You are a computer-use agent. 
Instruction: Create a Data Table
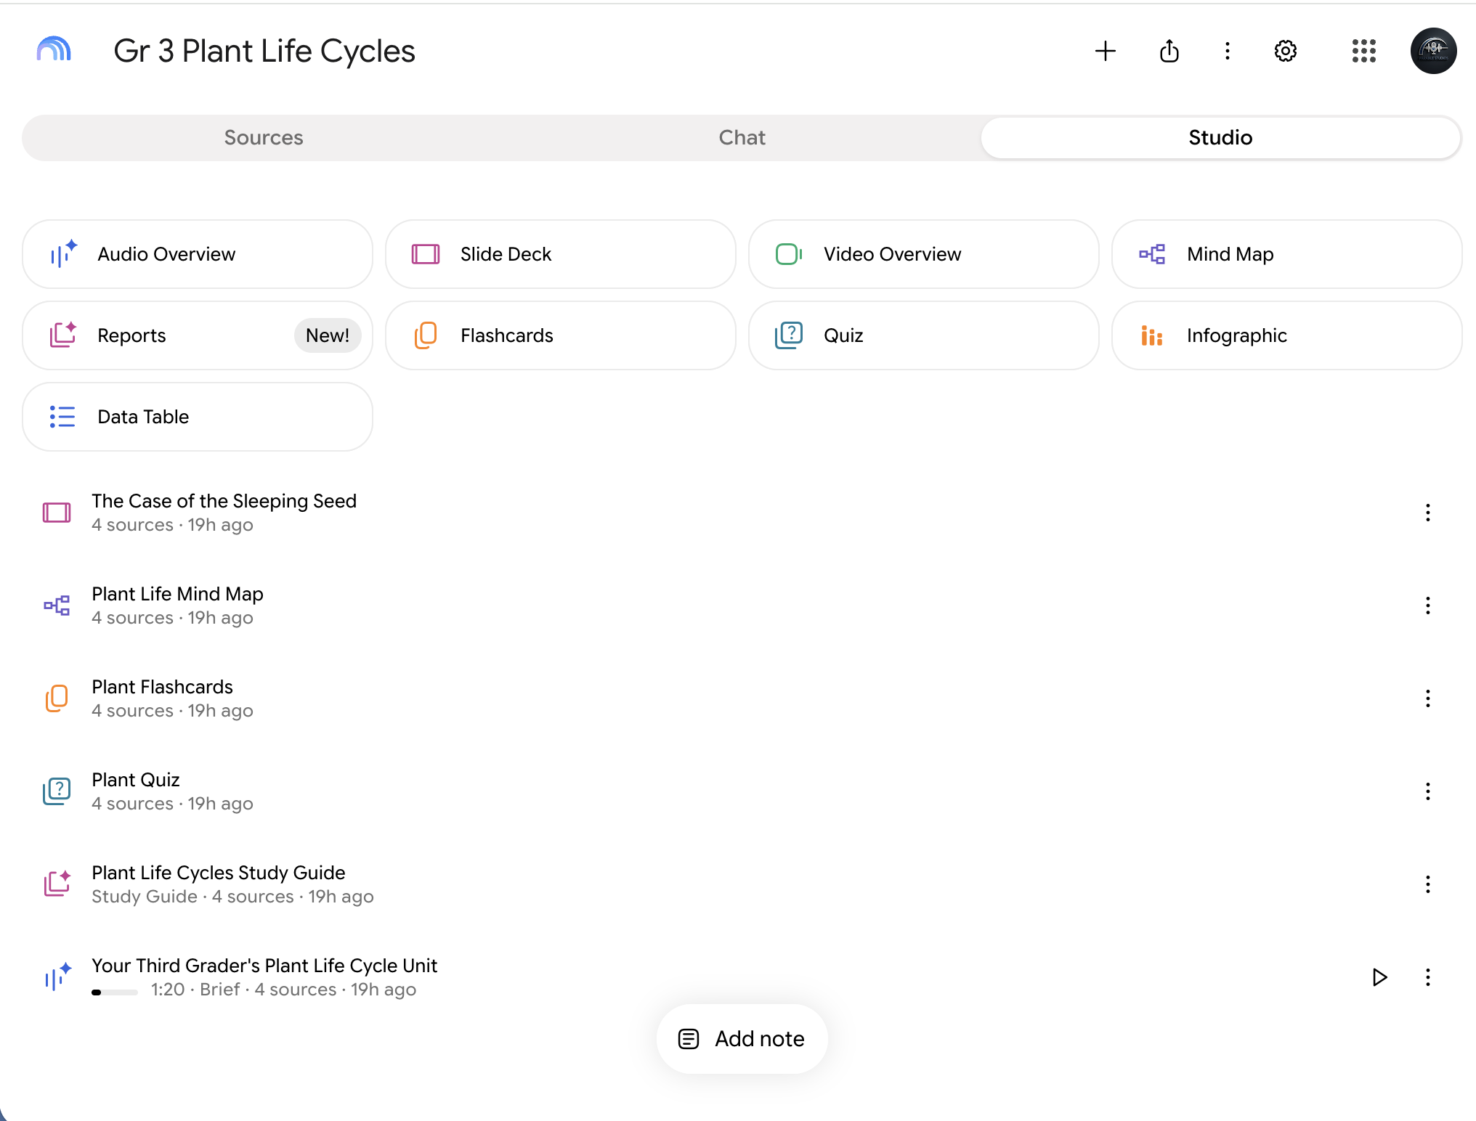coord(198,417)
